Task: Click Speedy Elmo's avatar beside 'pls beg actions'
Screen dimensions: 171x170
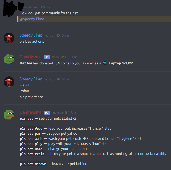Action: click(9, 38)
